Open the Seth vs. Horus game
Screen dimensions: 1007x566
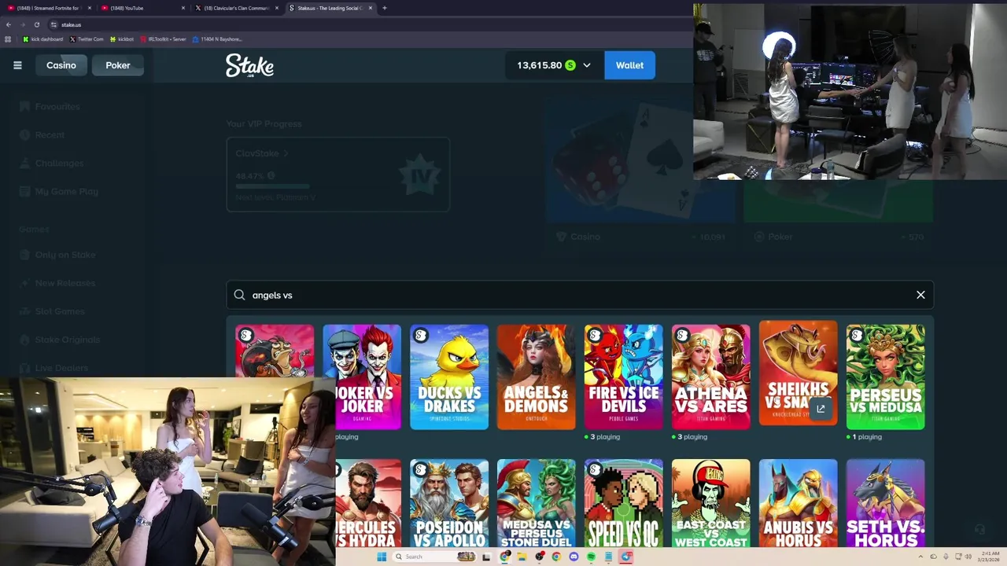886,503
